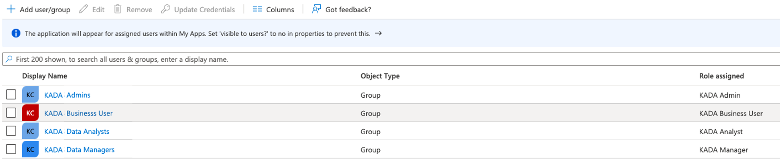
Task: Select checkbox beside KADA Data Managers
Action: coord(11,149)
